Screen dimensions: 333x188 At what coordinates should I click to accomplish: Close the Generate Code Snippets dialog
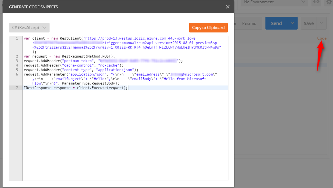point(228,7)
